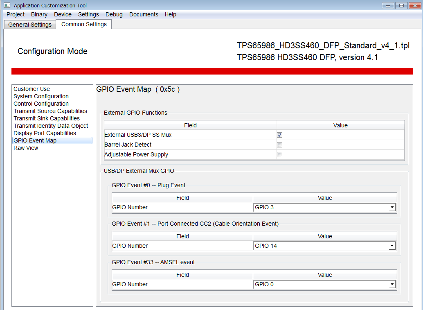Click the External GPIO Functions group label
The height and width of the screenshot is (310, 423).
point(135,113)
